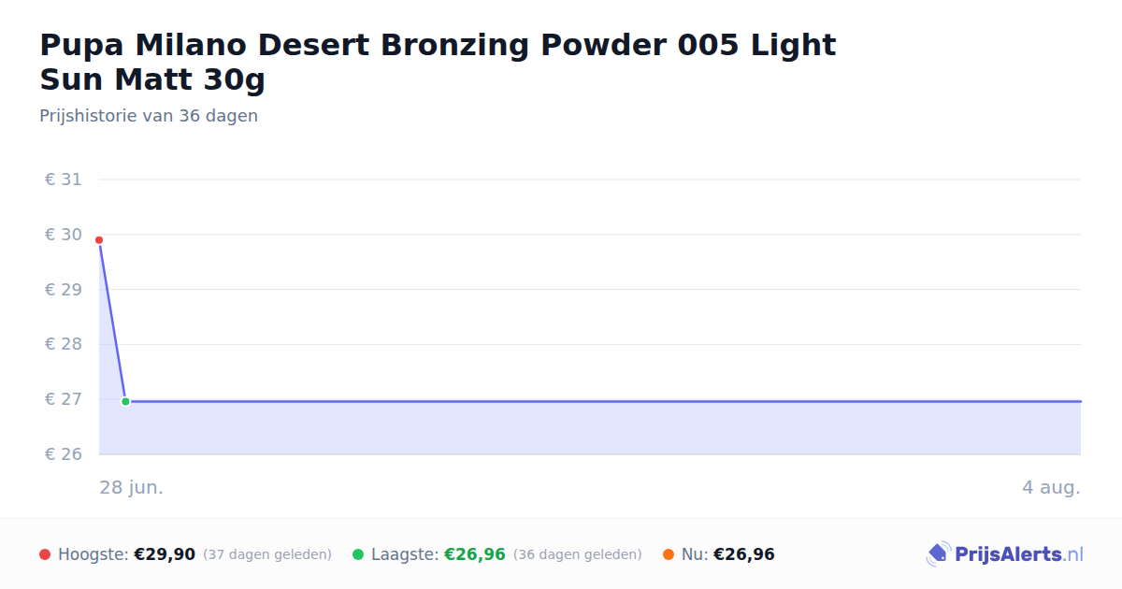Screen dimensions: 1122x589
Task: Select the 28 jun. date label
Action: click(132, 487)
